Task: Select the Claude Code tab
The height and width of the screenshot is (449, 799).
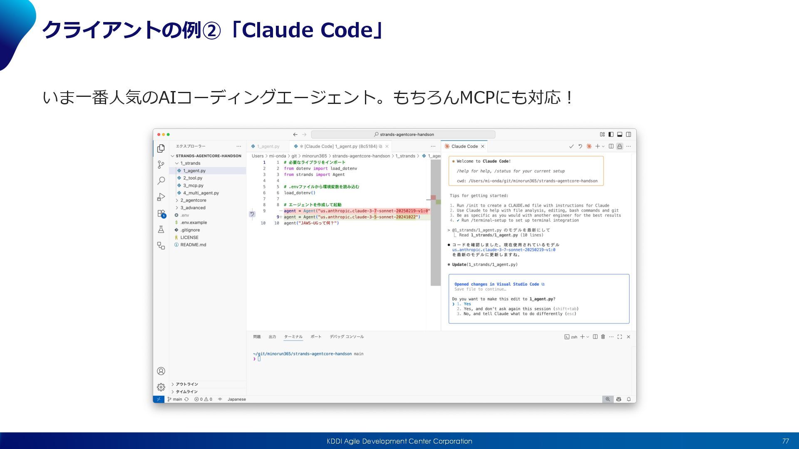Action: pyautogui.click(x=464, y=146)
